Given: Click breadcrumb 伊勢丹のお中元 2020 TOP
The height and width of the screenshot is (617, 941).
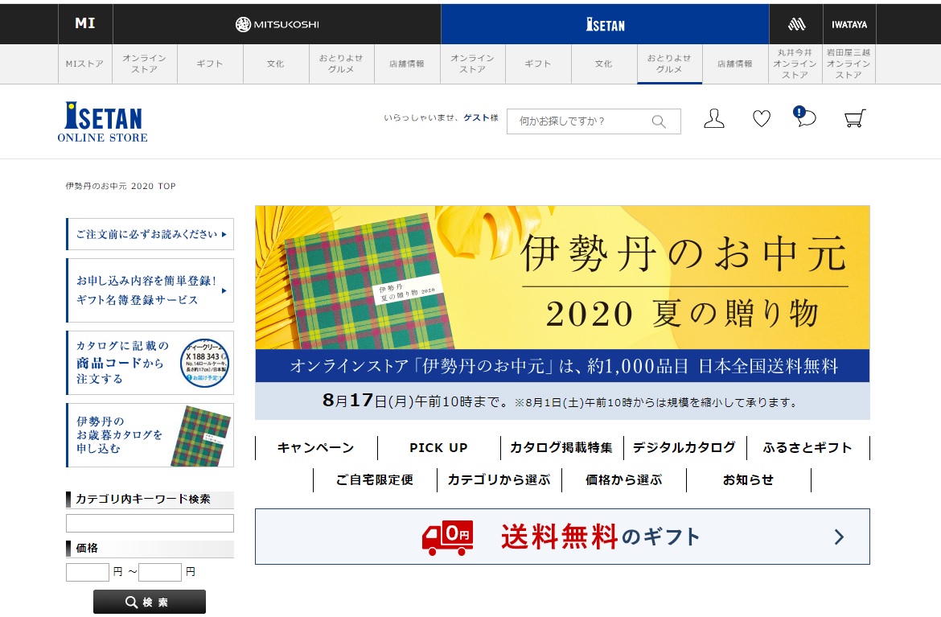Looking at the screenshot, I should pyautogui.click(x=121, y=186).
